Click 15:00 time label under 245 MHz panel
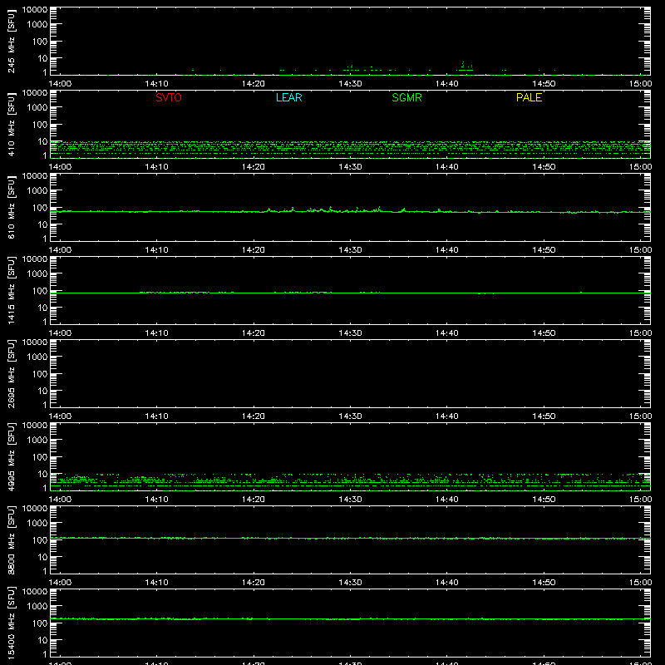This screenshot has height=665, width=665. tap(640, 84)
